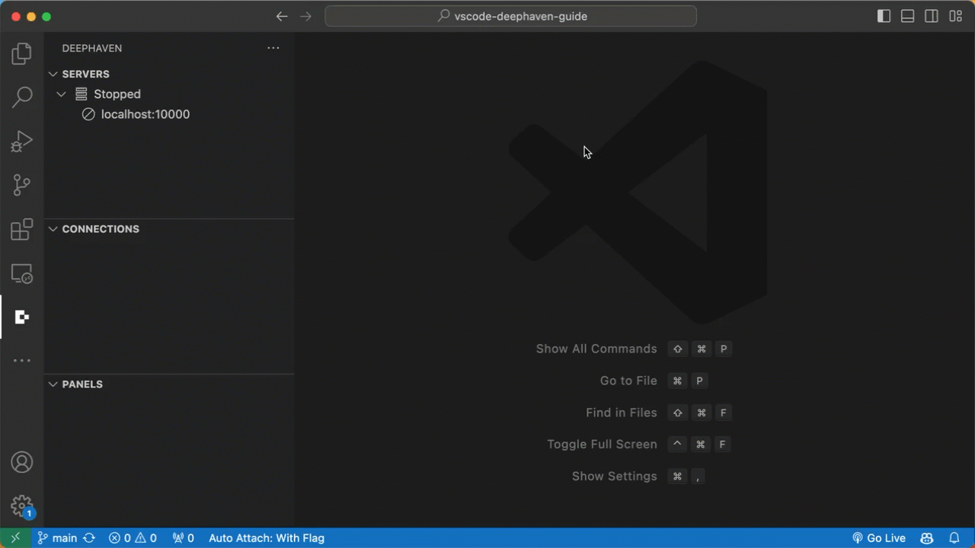Open the Search view icon
This screenshot has height=548, width=975.
coord(22,97)
